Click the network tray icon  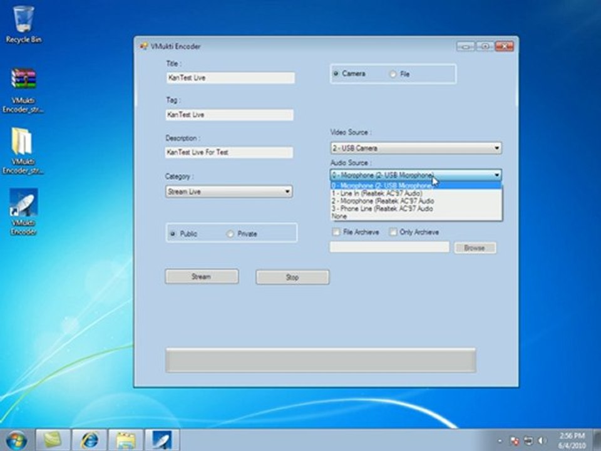528,440
